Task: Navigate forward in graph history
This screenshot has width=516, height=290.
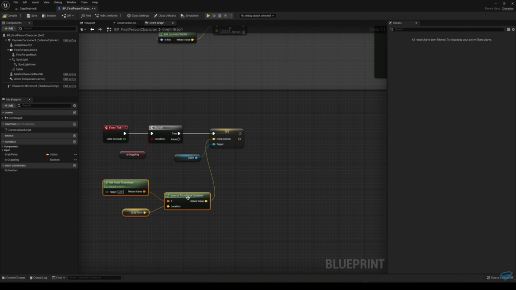Action: 100,30
